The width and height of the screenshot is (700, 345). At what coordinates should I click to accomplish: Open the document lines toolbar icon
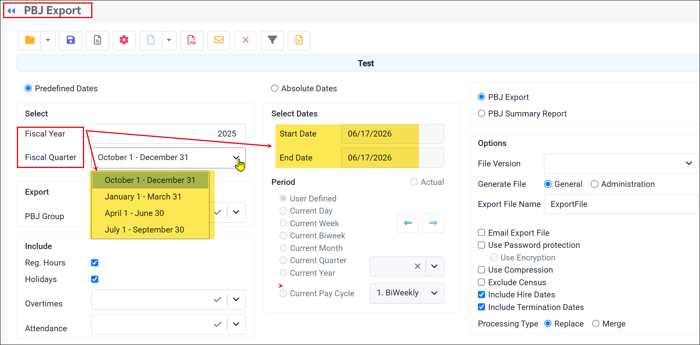(x=97, y=40)
